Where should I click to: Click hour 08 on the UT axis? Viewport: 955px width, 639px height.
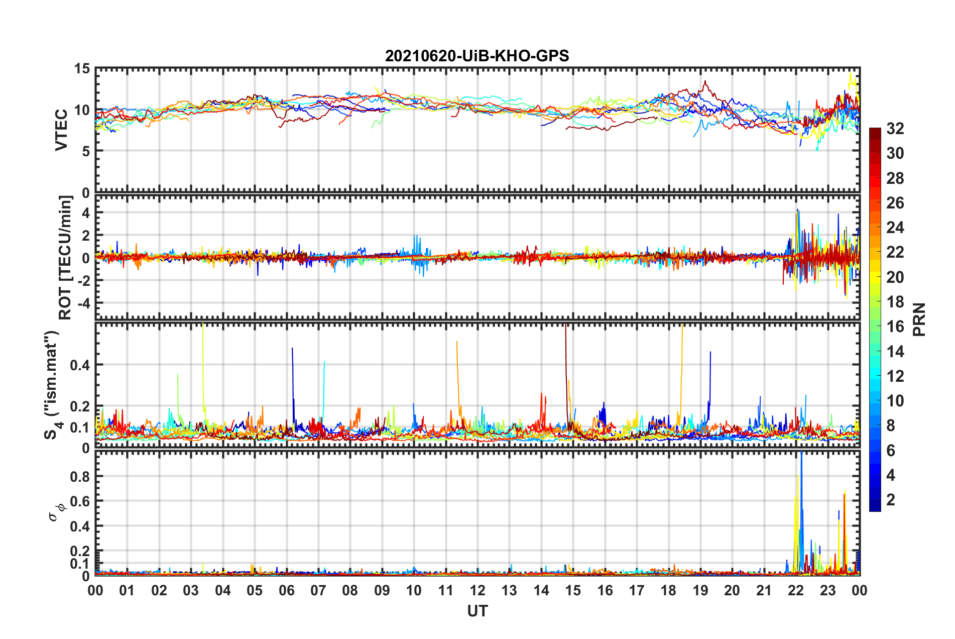tap(350, 590)
